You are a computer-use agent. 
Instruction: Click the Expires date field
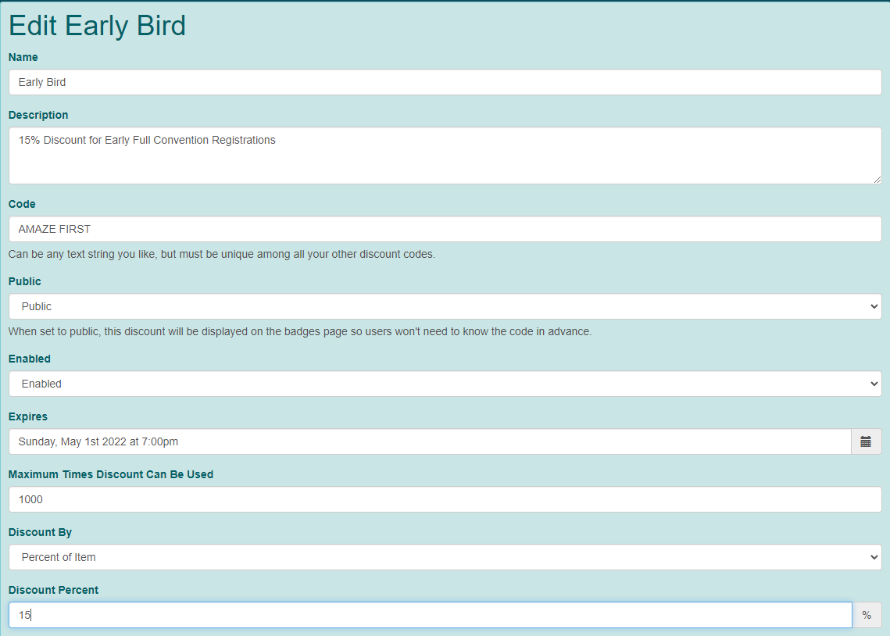point(430,441)
